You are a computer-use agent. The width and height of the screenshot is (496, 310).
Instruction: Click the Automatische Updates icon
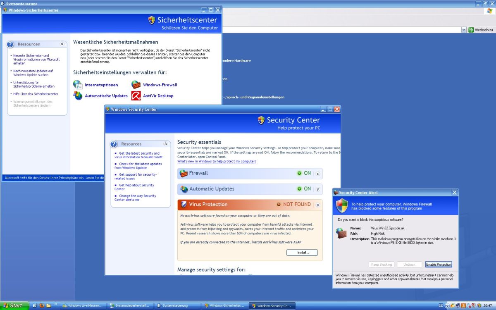[78, 95]
